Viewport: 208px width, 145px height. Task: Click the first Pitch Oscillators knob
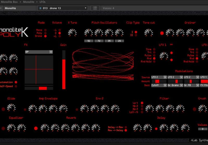(88, 33)
